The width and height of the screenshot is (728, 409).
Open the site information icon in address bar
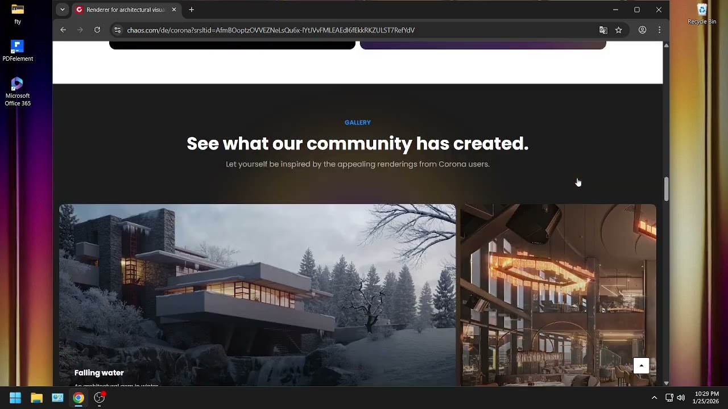[x=117, y=30]
